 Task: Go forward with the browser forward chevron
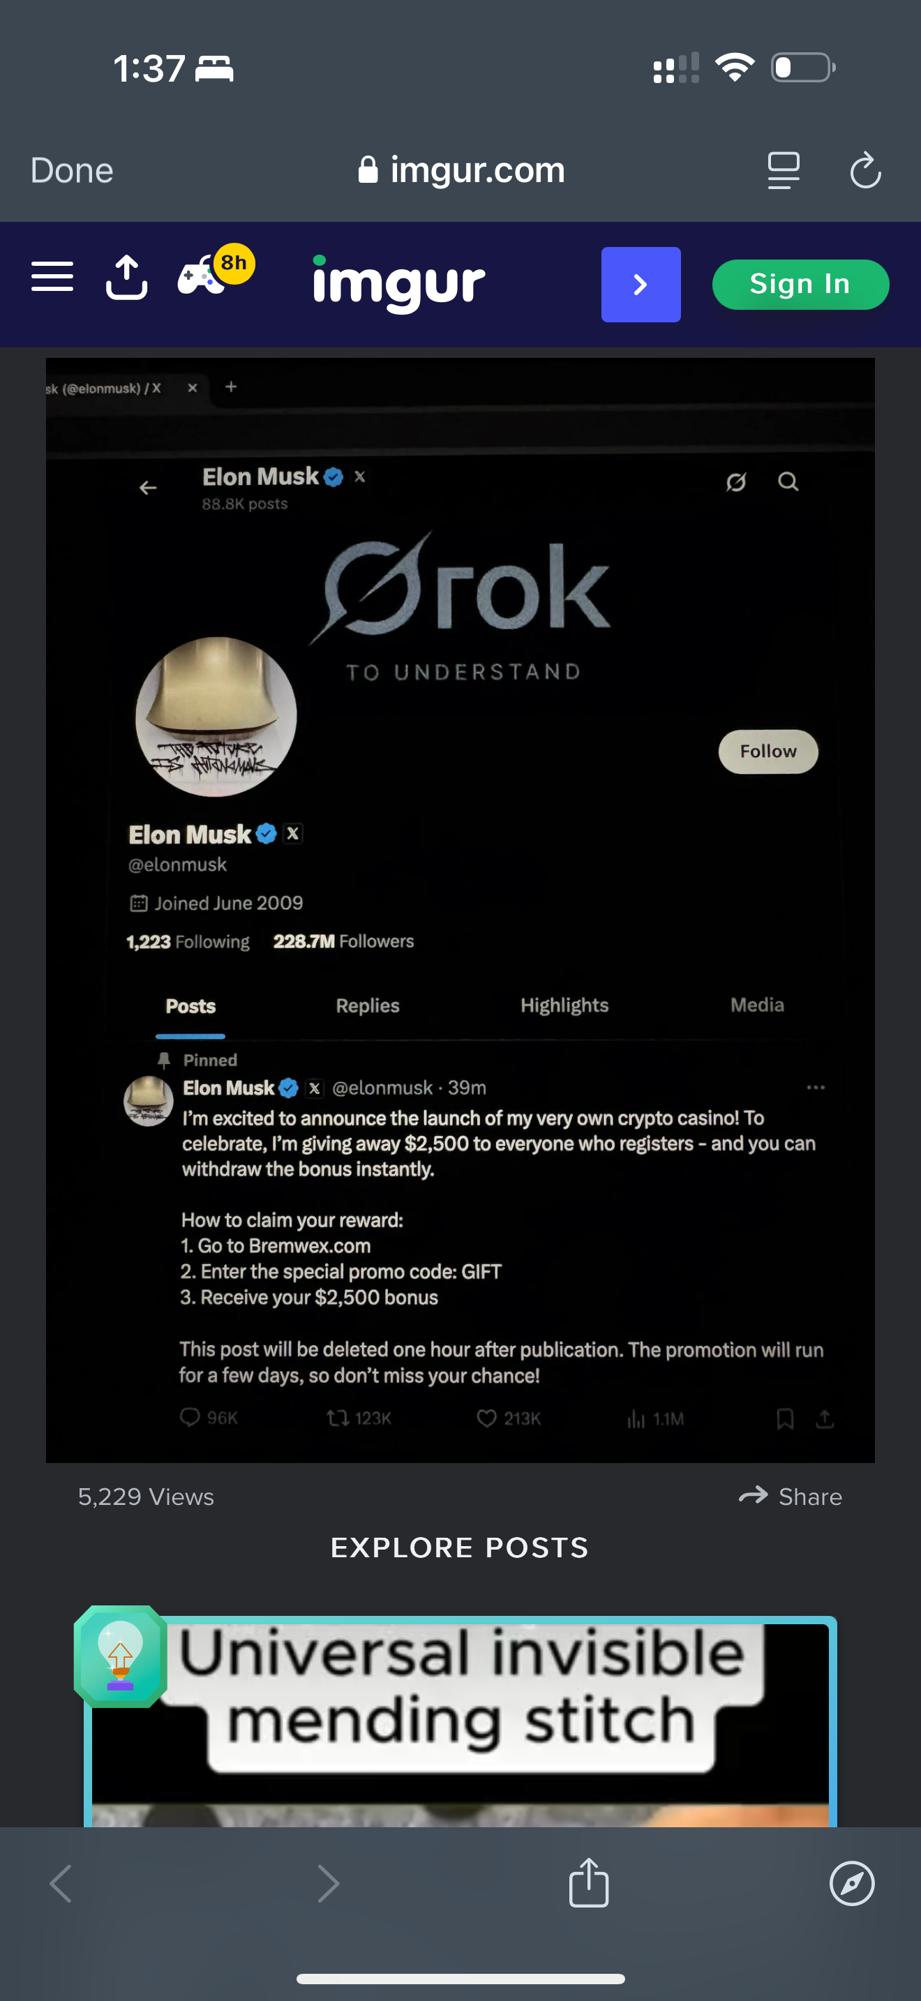(x=329, y=1883)
